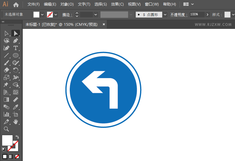Select the Ellipse tool
This screenshot has height=161, width=235.
tap(15, 56)
